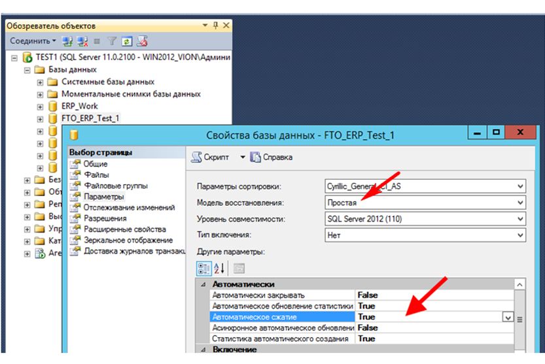545x364 pixels.
Task: Click the properties grid scroll-up arrow
Action: coord(519,284)
